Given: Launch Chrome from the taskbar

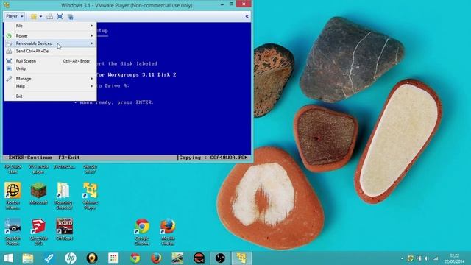Looking at the screenshot, I should [135, 258].
